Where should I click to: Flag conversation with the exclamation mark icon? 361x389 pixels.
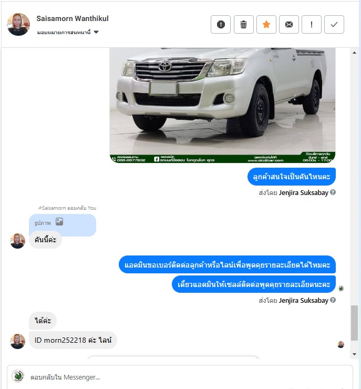pyautogui.click(x=312, y=24)
